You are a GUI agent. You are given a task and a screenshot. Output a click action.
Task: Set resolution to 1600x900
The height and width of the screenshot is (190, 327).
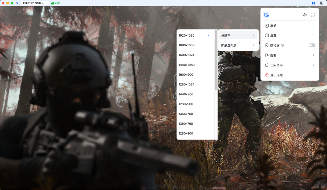[x=195, y=74]
